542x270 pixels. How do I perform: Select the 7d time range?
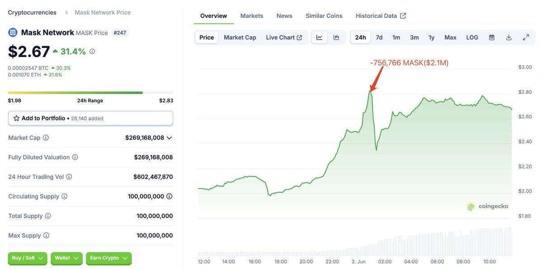pos(379,38)
